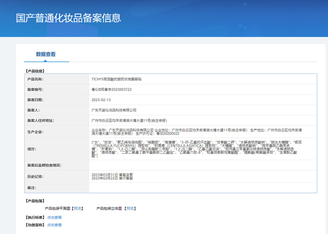The image size is (328, 234).
Task: Click the 【产品包装】 section heading
Action: (35, 201)
